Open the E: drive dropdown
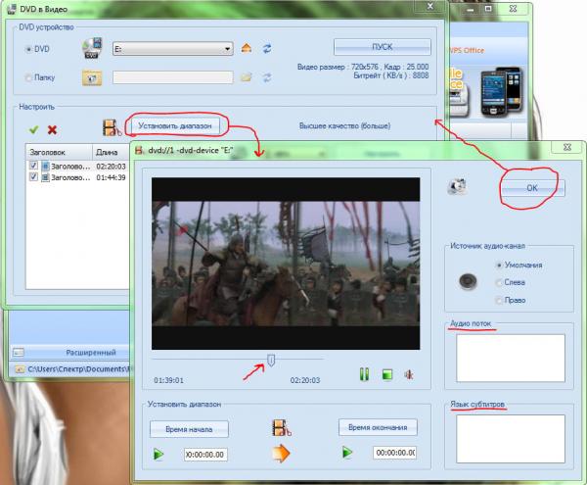The width and height of the screenshot is (587, 485). tap(173, 49)
